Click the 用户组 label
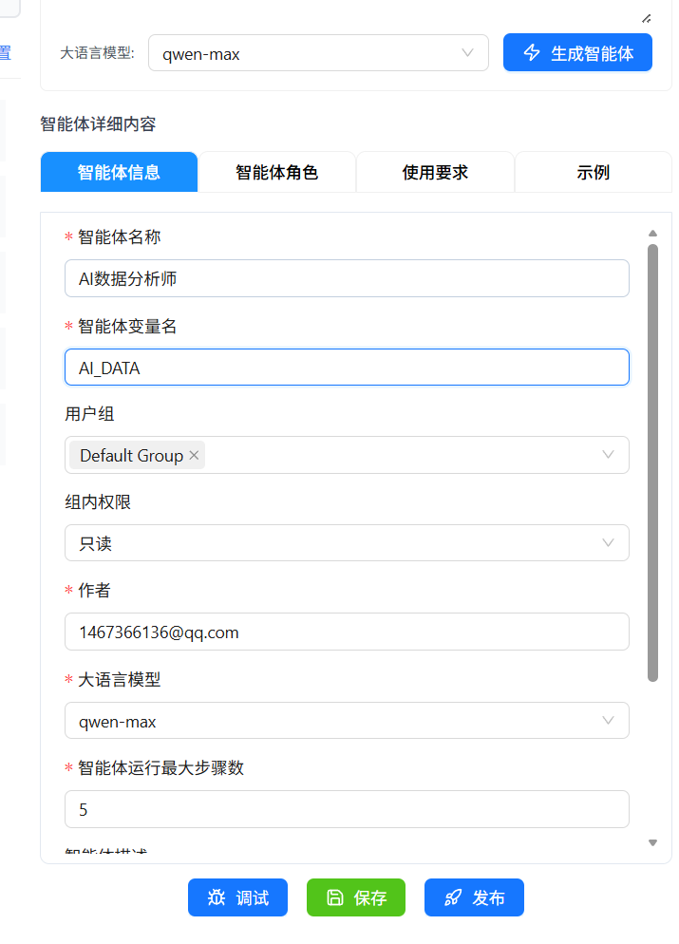Viewport: 679px width, 944px height. click(x=89, y=414)
